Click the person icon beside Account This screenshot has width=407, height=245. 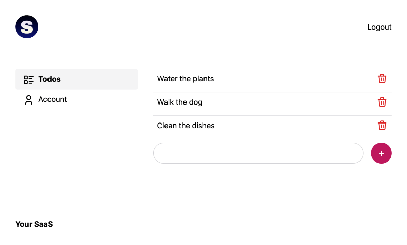28,100
